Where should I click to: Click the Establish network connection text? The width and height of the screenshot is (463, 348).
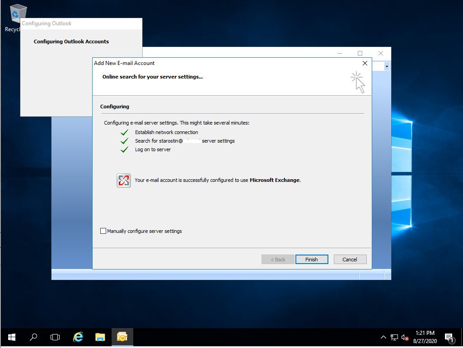click(167, 132)
